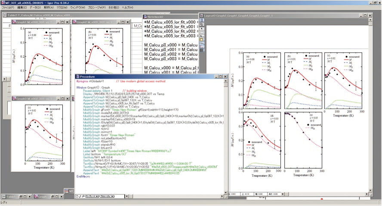Screen dimensions: 382x206
Task: Open the マクロ(M) menu
Action: tap(62, 8)
